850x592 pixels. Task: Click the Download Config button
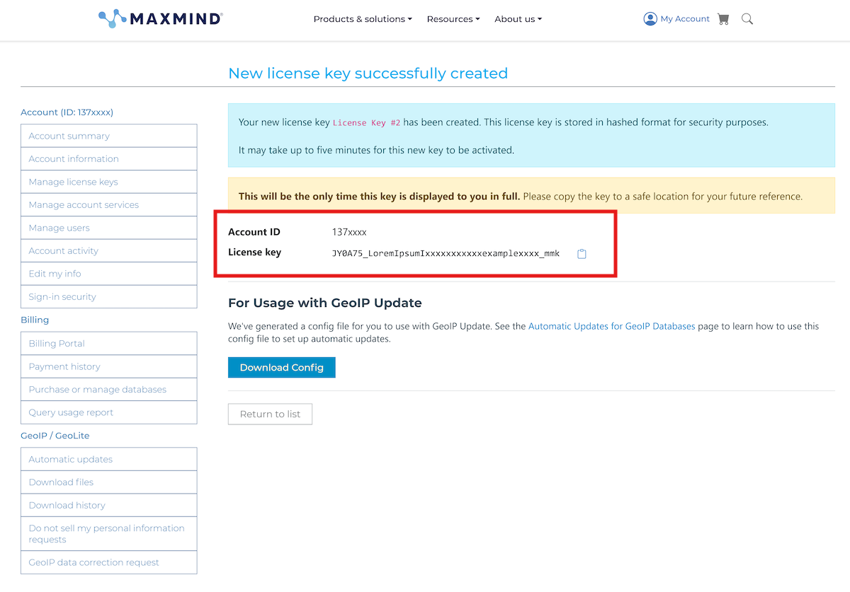tap(282, 367)
